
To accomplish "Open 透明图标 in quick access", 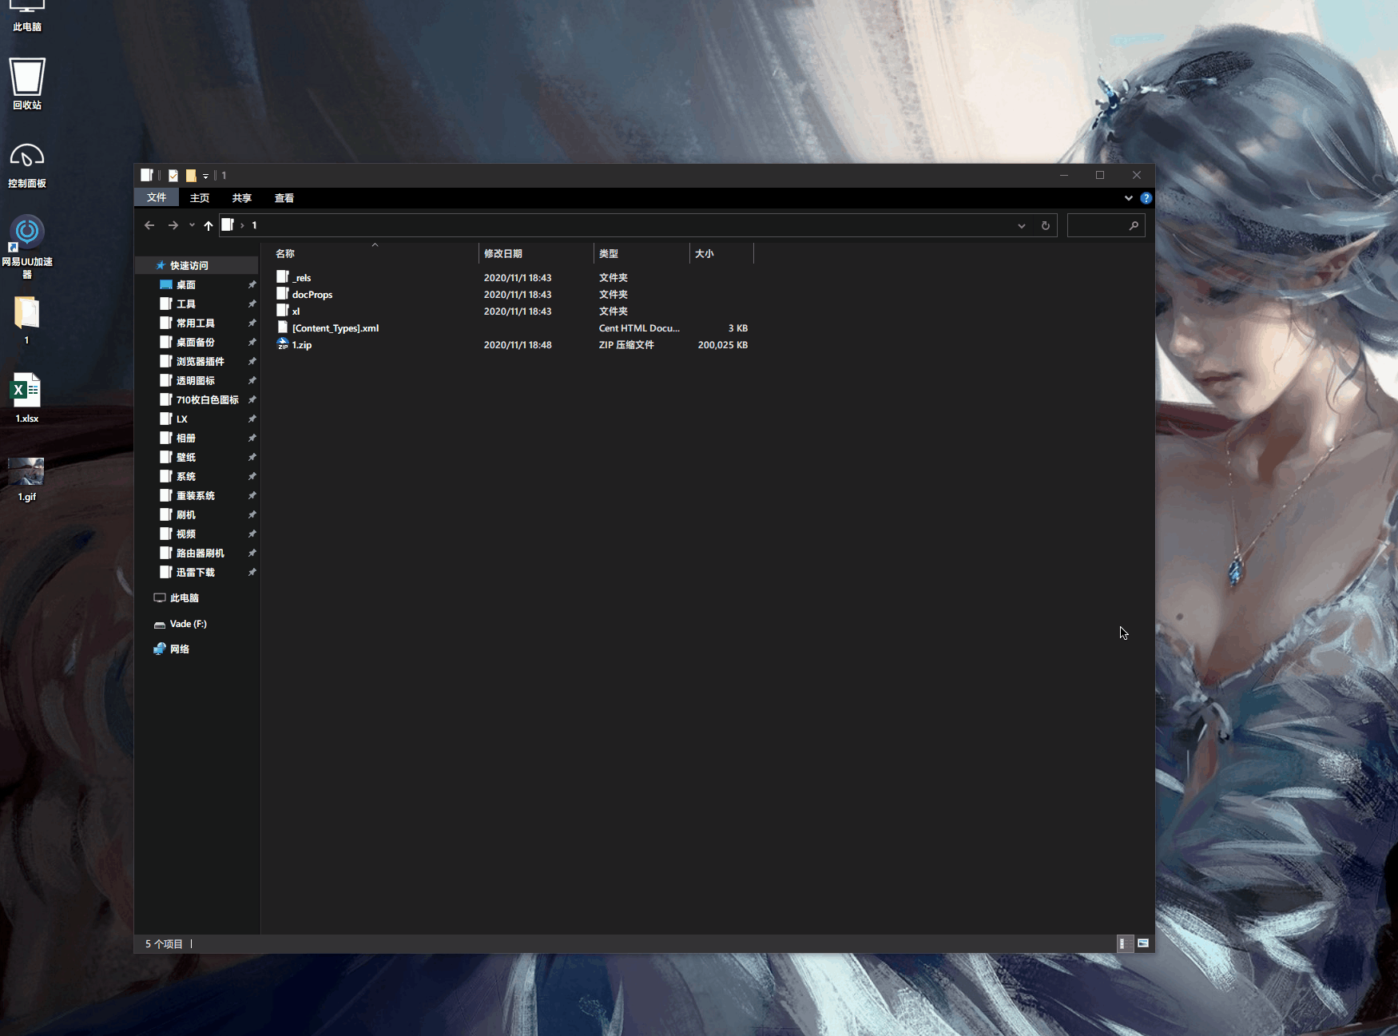I will pyautogui.click(x=195, y=380).
